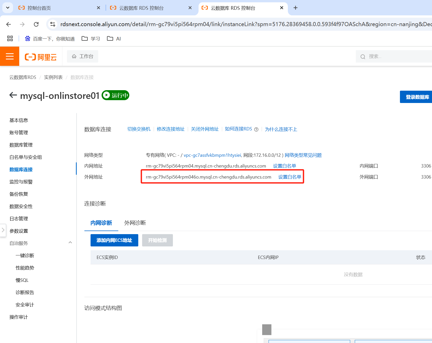Go to 云数据库RDS breadcrumb
This screenshot has height=343, width=432.
coord(23,77)
